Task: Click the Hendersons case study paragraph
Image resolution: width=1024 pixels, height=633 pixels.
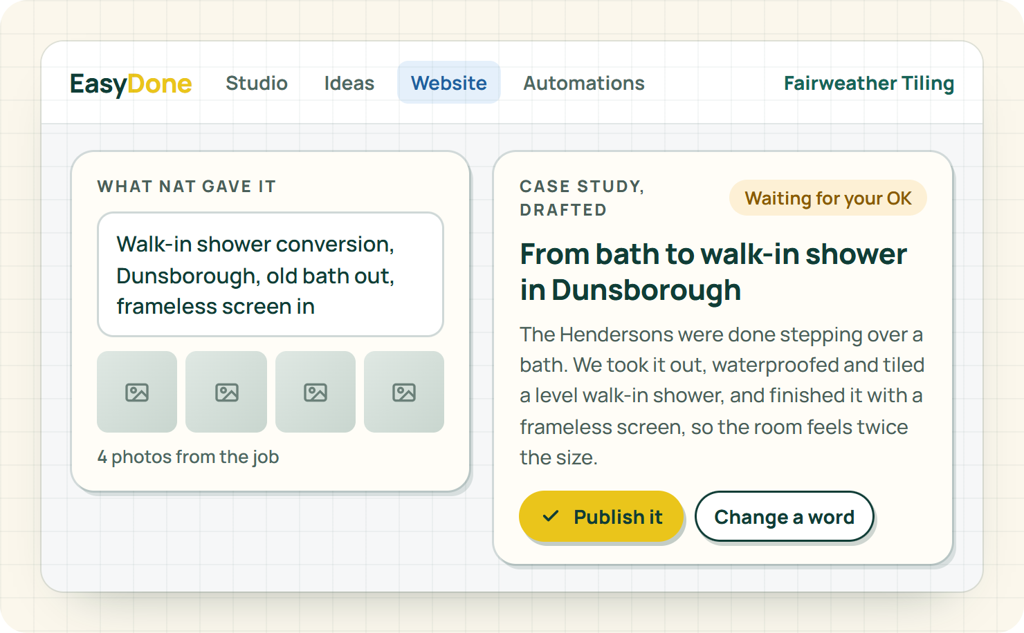Action: pyautogui.click(x=722, y=396)
